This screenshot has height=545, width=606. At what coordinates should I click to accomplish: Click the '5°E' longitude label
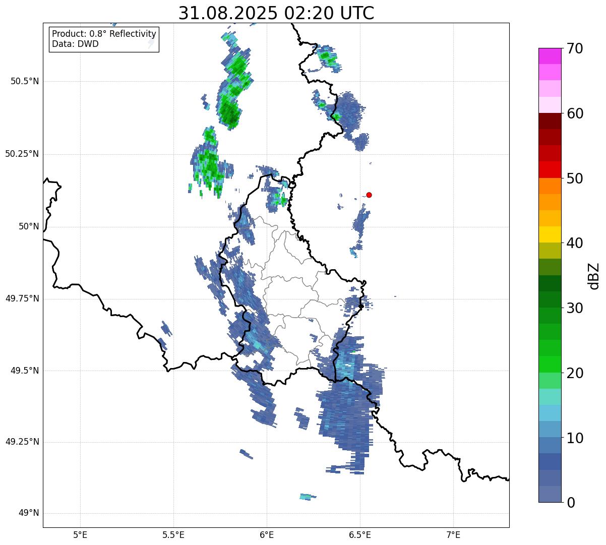tap(80, 534)
